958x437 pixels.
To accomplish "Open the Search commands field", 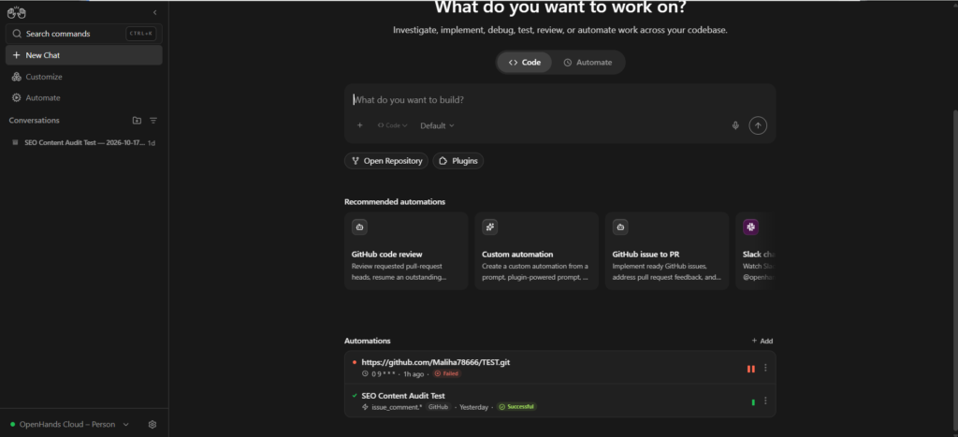I will pos(83,34).
